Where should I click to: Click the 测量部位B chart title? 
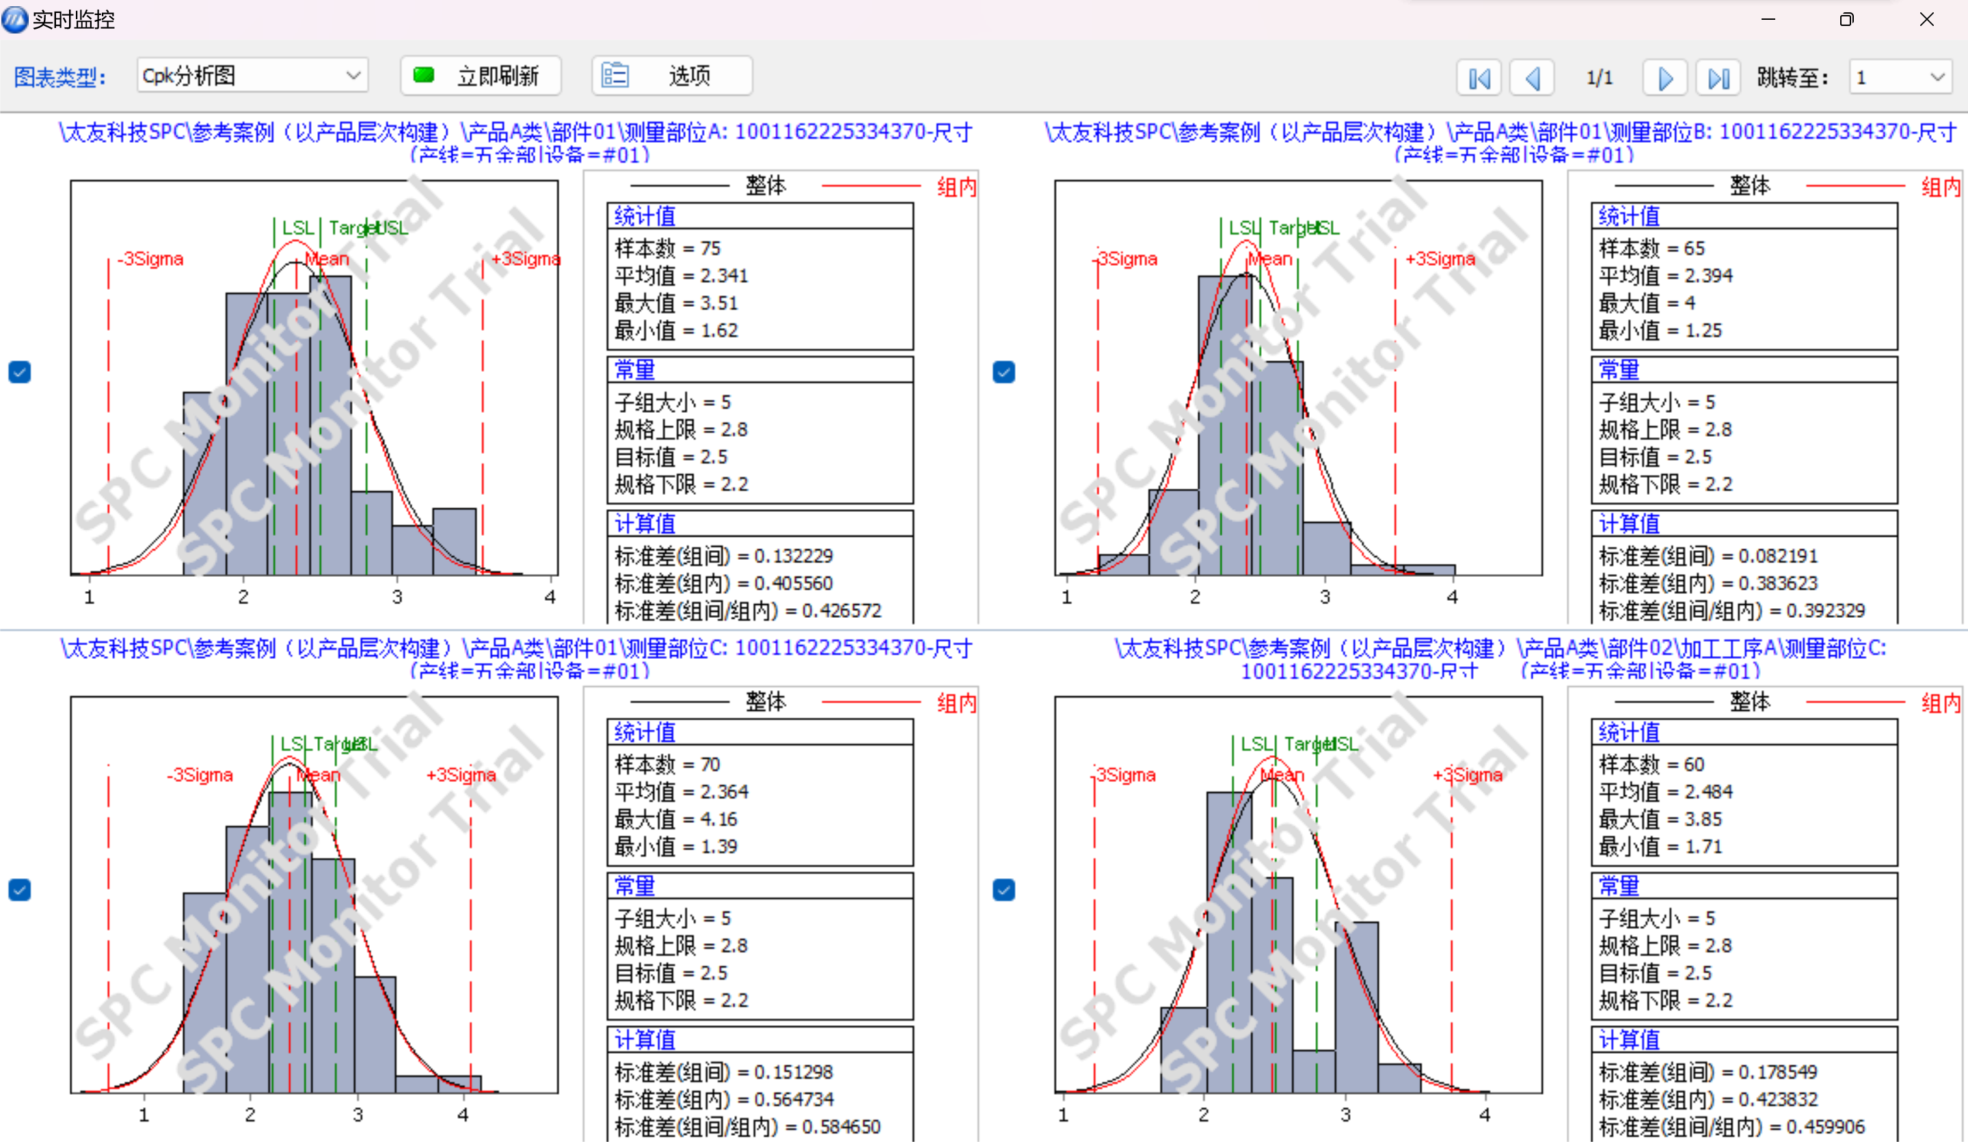click(1500, 133)
